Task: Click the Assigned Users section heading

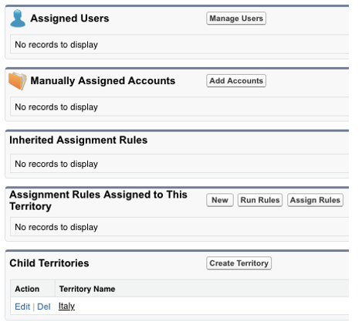Action: (x=69, y=19)
